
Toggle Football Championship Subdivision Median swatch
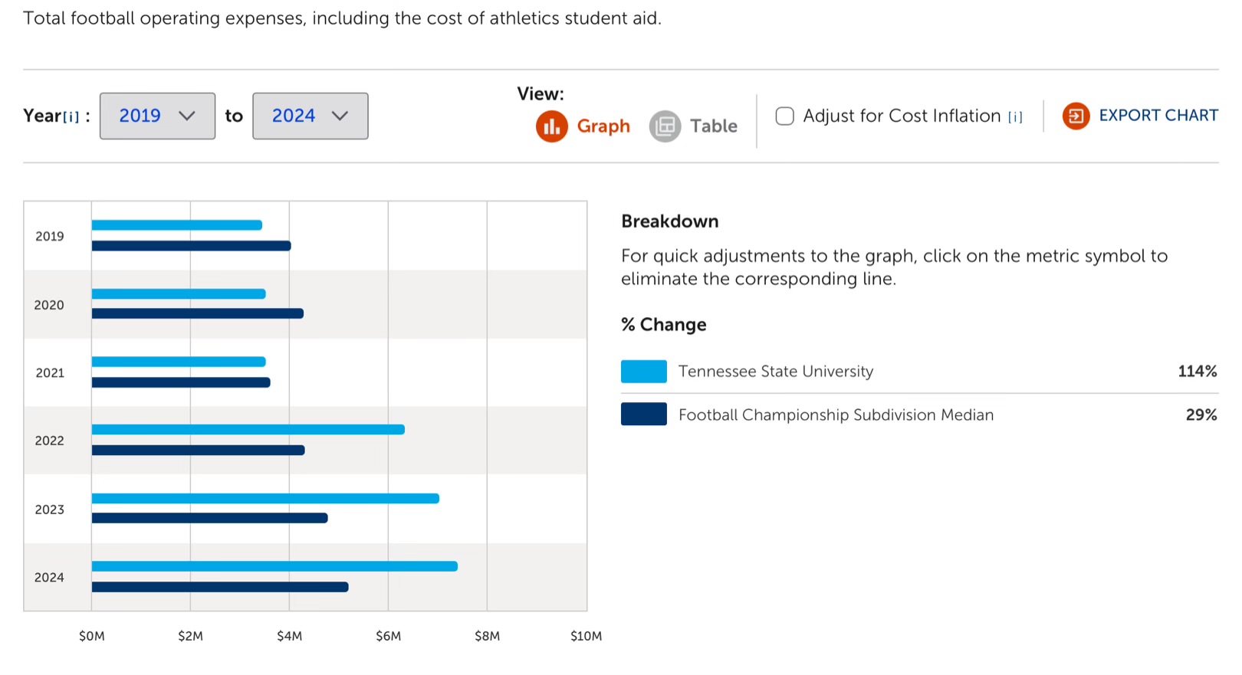pyautogui.click(x=643, y=415)
